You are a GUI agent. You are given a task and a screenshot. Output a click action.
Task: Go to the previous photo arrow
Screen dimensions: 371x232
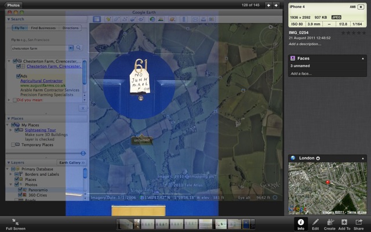tap(268, 5)
